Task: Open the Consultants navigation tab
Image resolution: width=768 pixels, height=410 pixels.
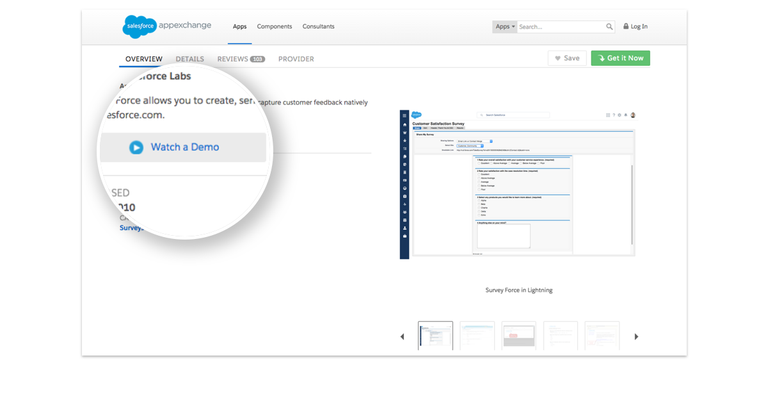Action: point(319,26)
